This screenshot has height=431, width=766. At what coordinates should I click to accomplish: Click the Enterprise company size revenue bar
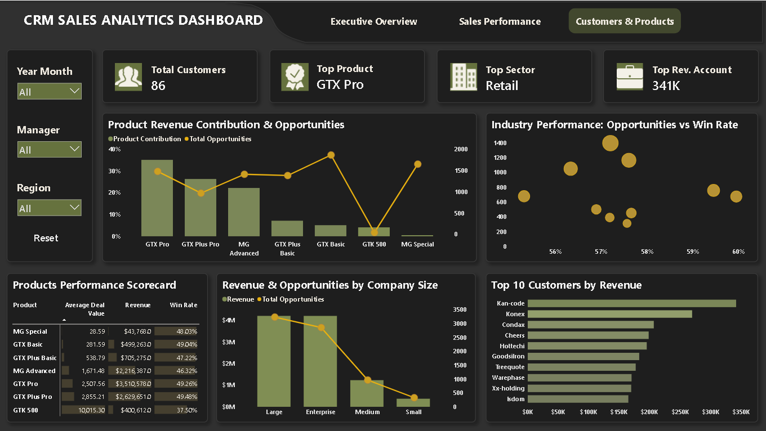coord(320,361)
